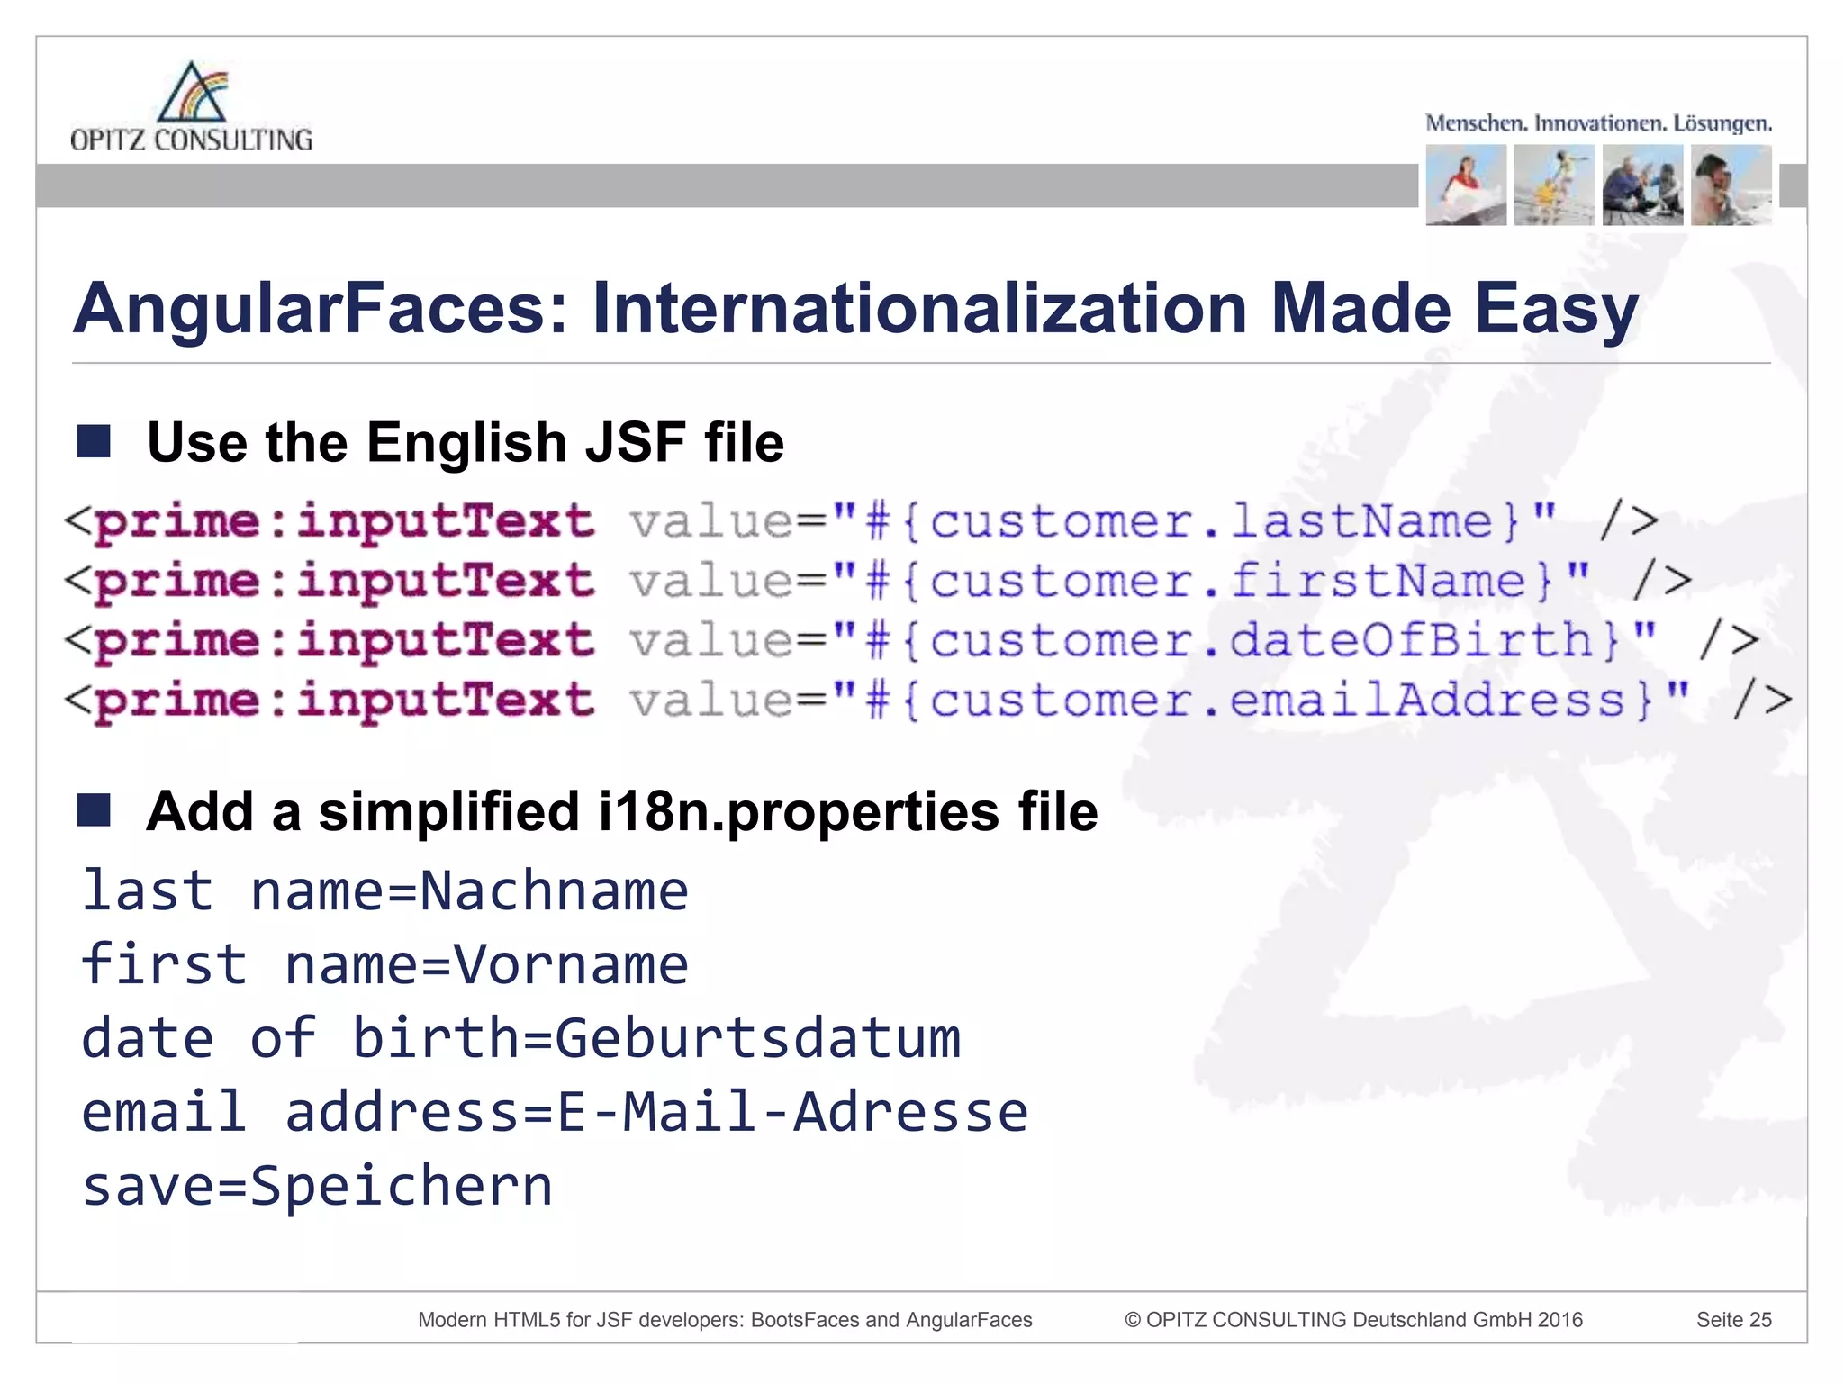Click the line 'date of birth=Geburtsdatum'
Image resolution: width=1844 pixels, height=1383 pixels.
click(521, 1039)
